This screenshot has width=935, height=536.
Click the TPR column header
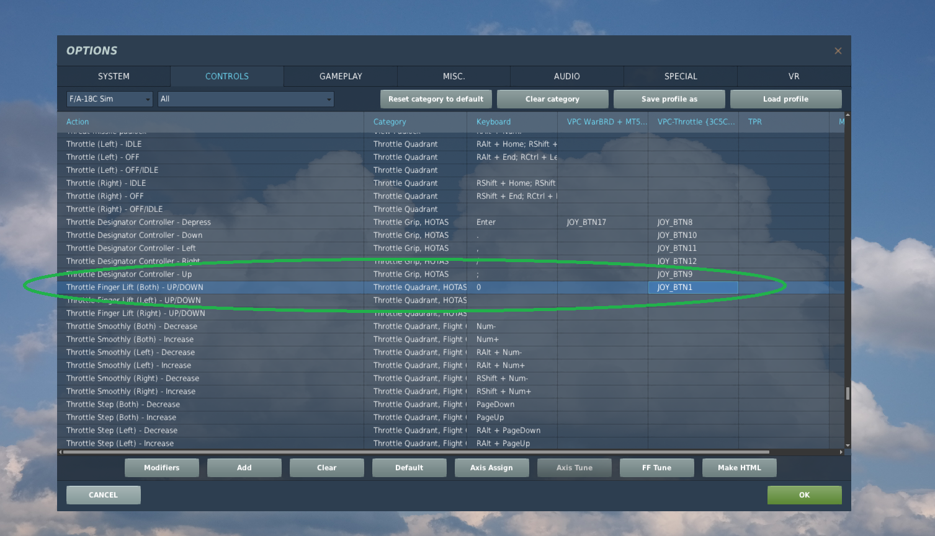[784, 122]
